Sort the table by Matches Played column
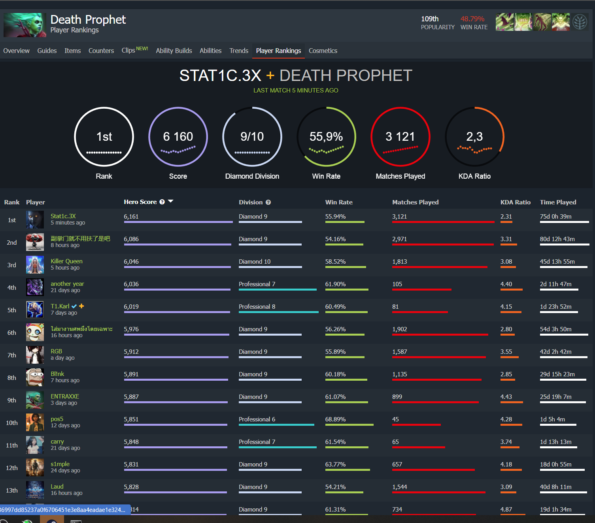The image size is (595, 523). (415, 202)
